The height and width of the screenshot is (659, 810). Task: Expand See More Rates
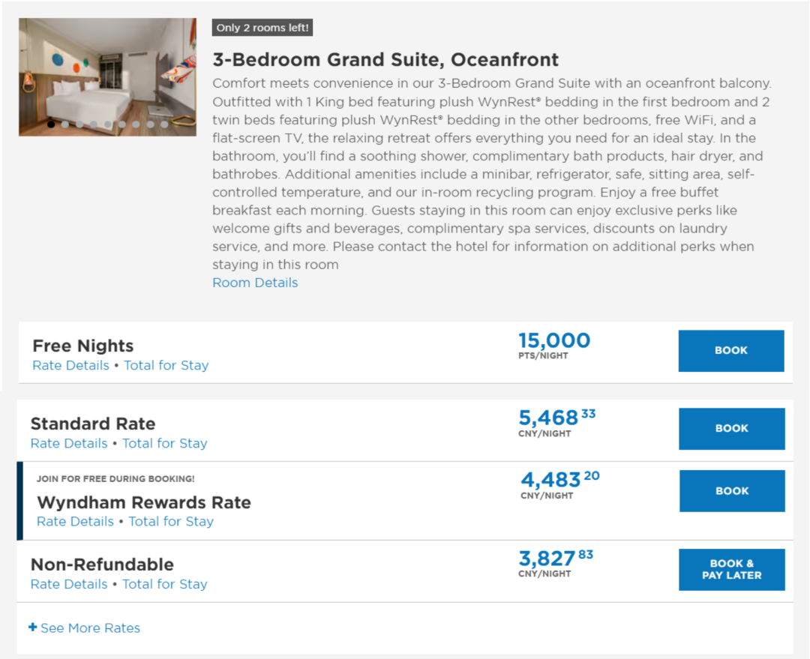pos(90,628)
